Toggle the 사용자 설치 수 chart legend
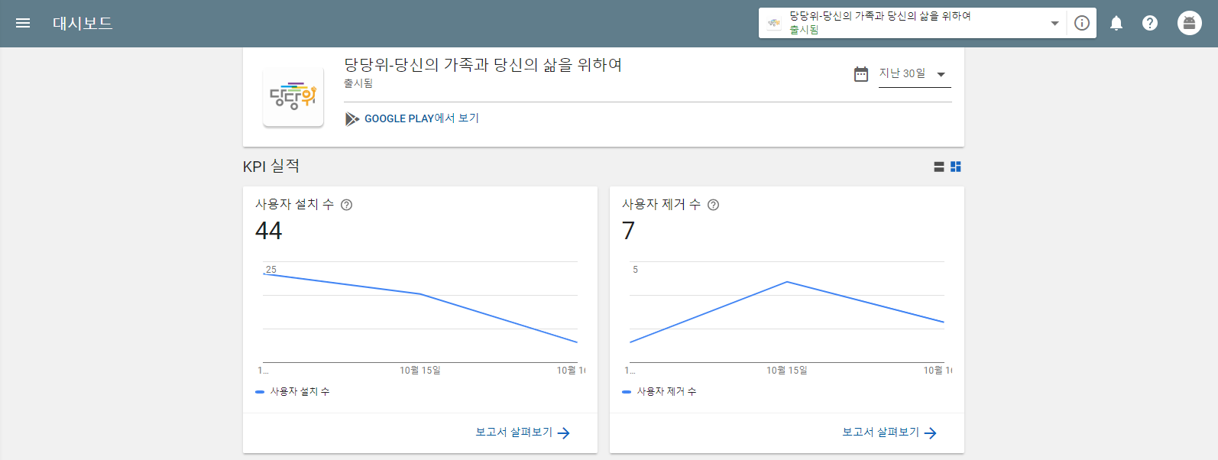The height and width of the screenshot is (460, 1218). [293, 391]
